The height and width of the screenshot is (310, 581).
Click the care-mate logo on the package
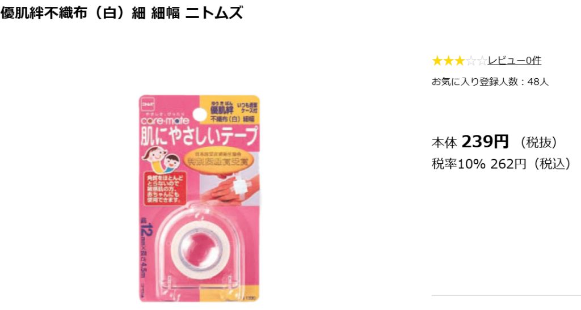[165, 121]
